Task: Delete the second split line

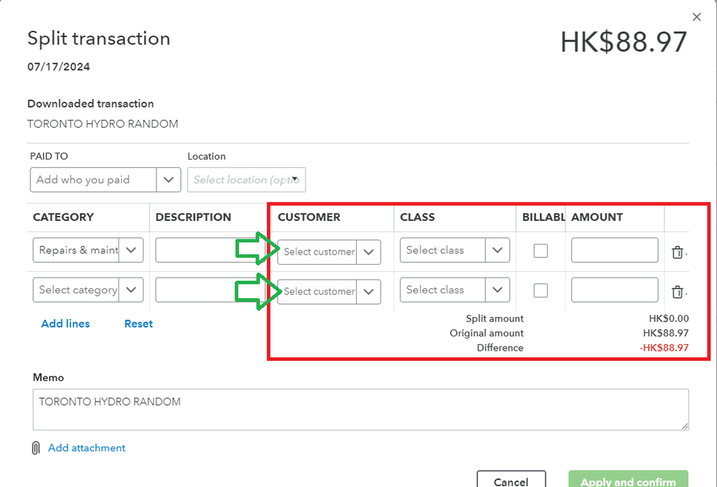Action: point(678,291)
